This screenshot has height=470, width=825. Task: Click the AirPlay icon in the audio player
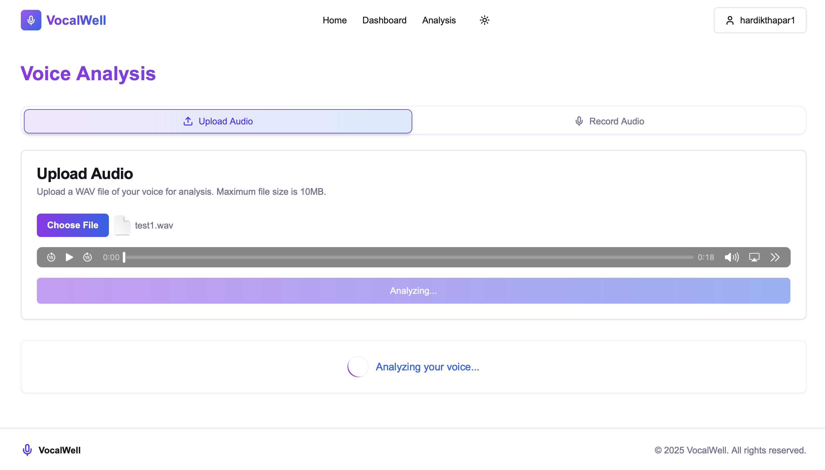754,257
